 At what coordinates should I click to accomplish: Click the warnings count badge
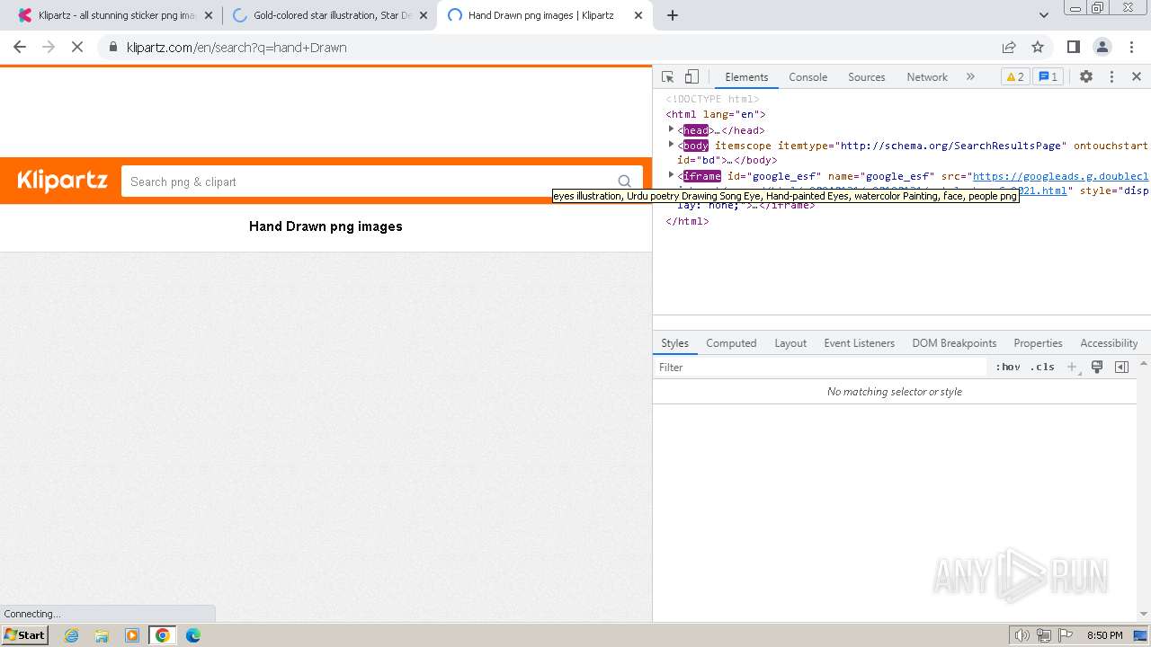tap(1014, 77)
